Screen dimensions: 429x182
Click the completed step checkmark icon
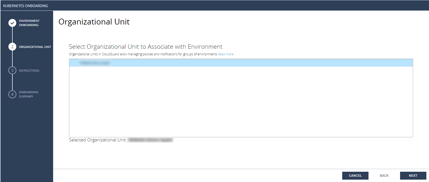coord(12,23)
